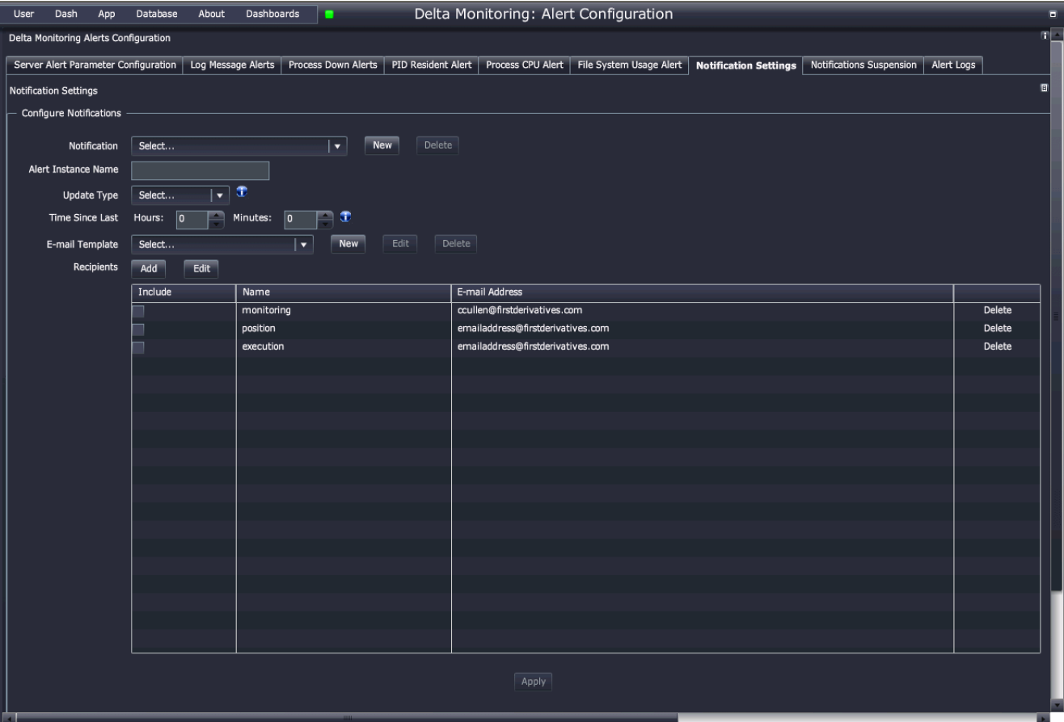1064x722 pixels.
Task: Select the 'position' name cell
Action: pyautogui.click(x=344, y=329)
